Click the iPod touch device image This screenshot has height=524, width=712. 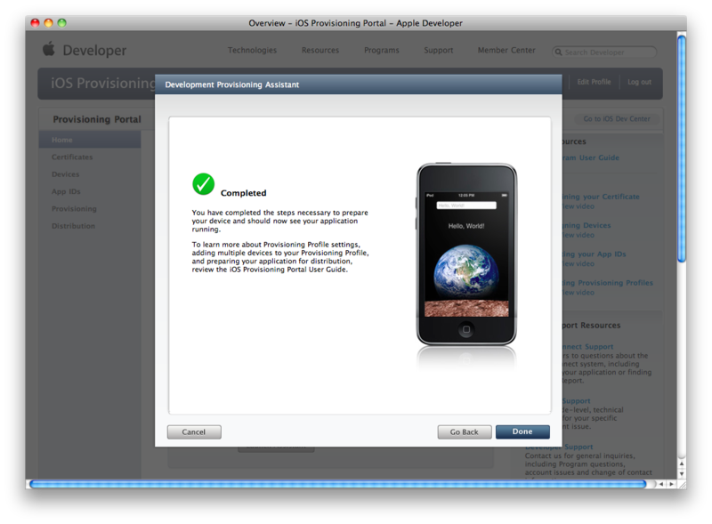pos(466,254)
